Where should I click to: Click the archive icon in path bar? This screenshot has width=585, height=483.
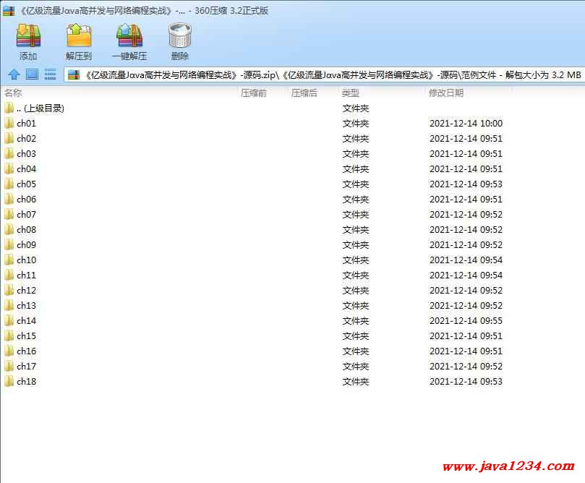74,74
